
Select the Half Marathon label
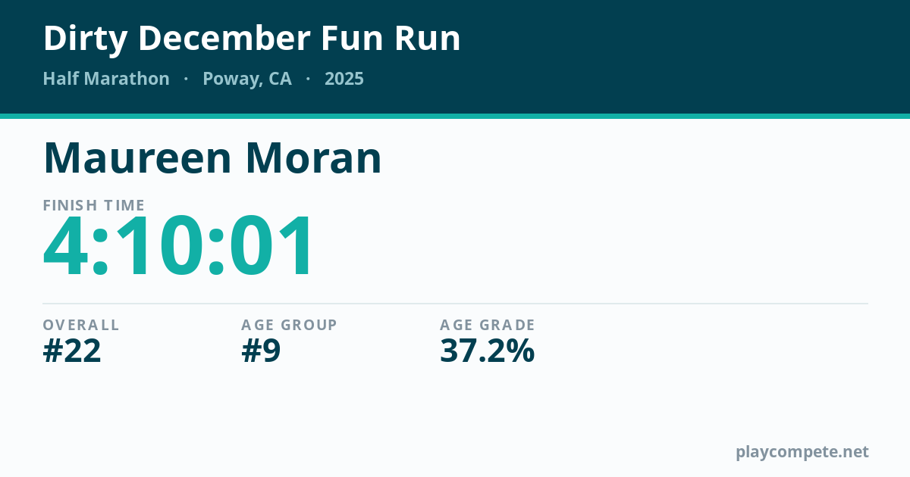pyautogui.click(x=106, y=79)
